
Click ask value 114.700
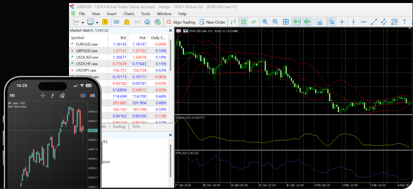coord(140,96)
